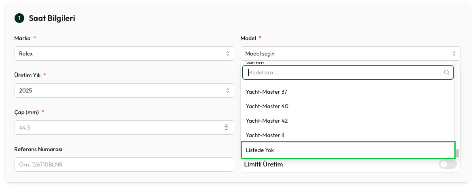Choose Yacht-Master 42 model option
475x187 pixels.
point(348,121)
